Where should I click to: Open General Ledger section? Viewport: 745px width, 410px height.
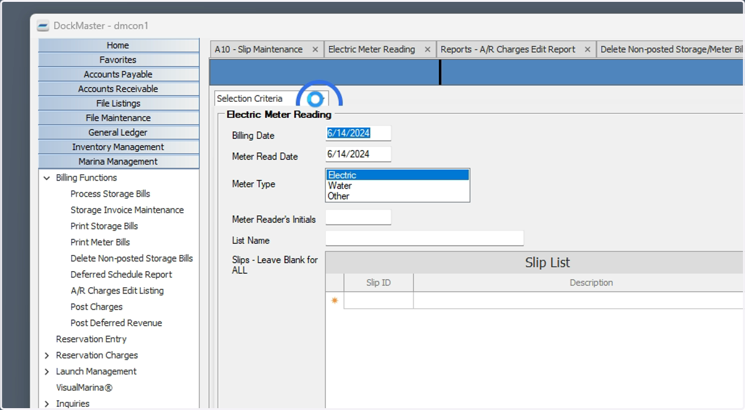(119, 132)
